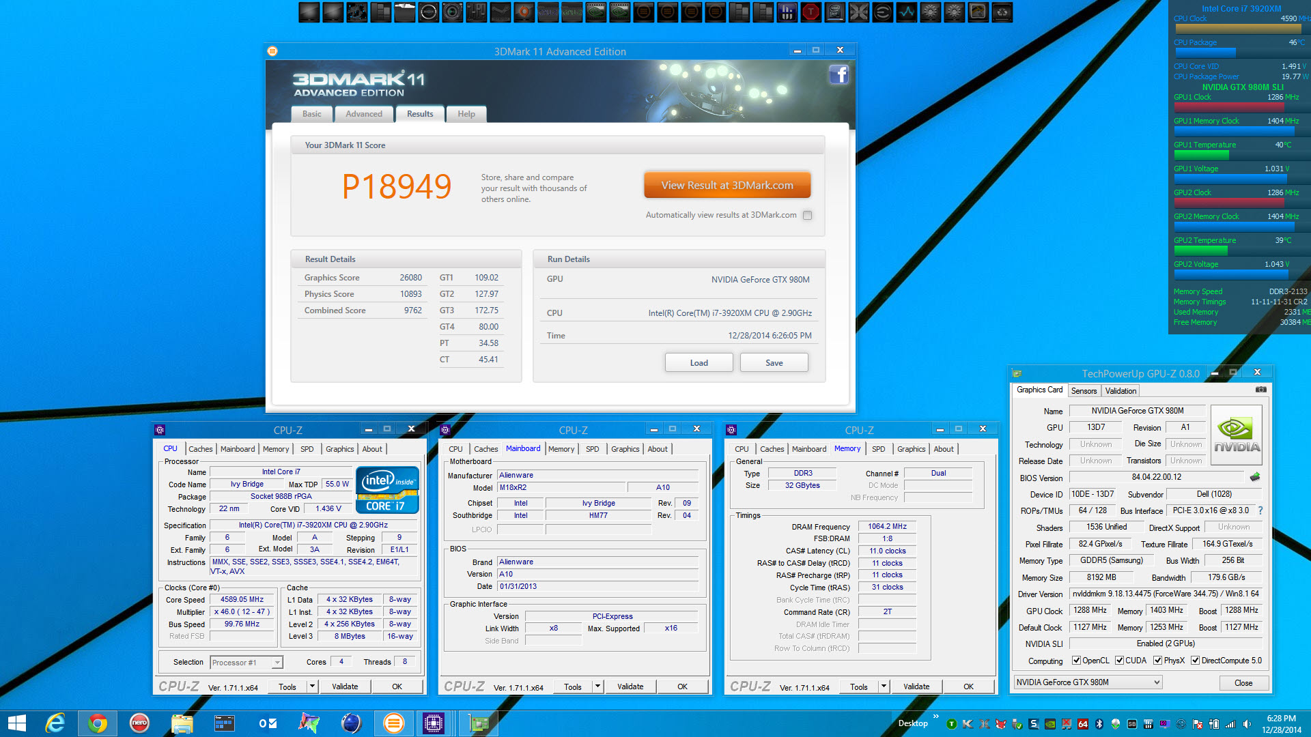Open the Nero icon on the taskbar
The image size is (1311, 737).
139,723
